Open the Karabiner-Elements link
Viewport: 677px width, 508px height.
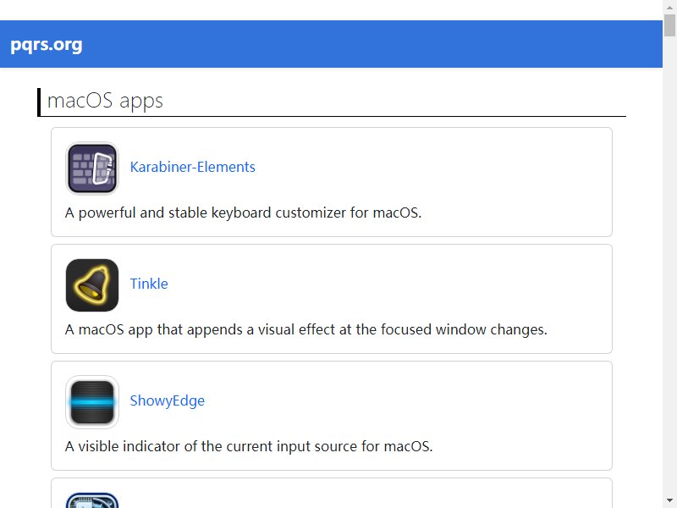193,167
